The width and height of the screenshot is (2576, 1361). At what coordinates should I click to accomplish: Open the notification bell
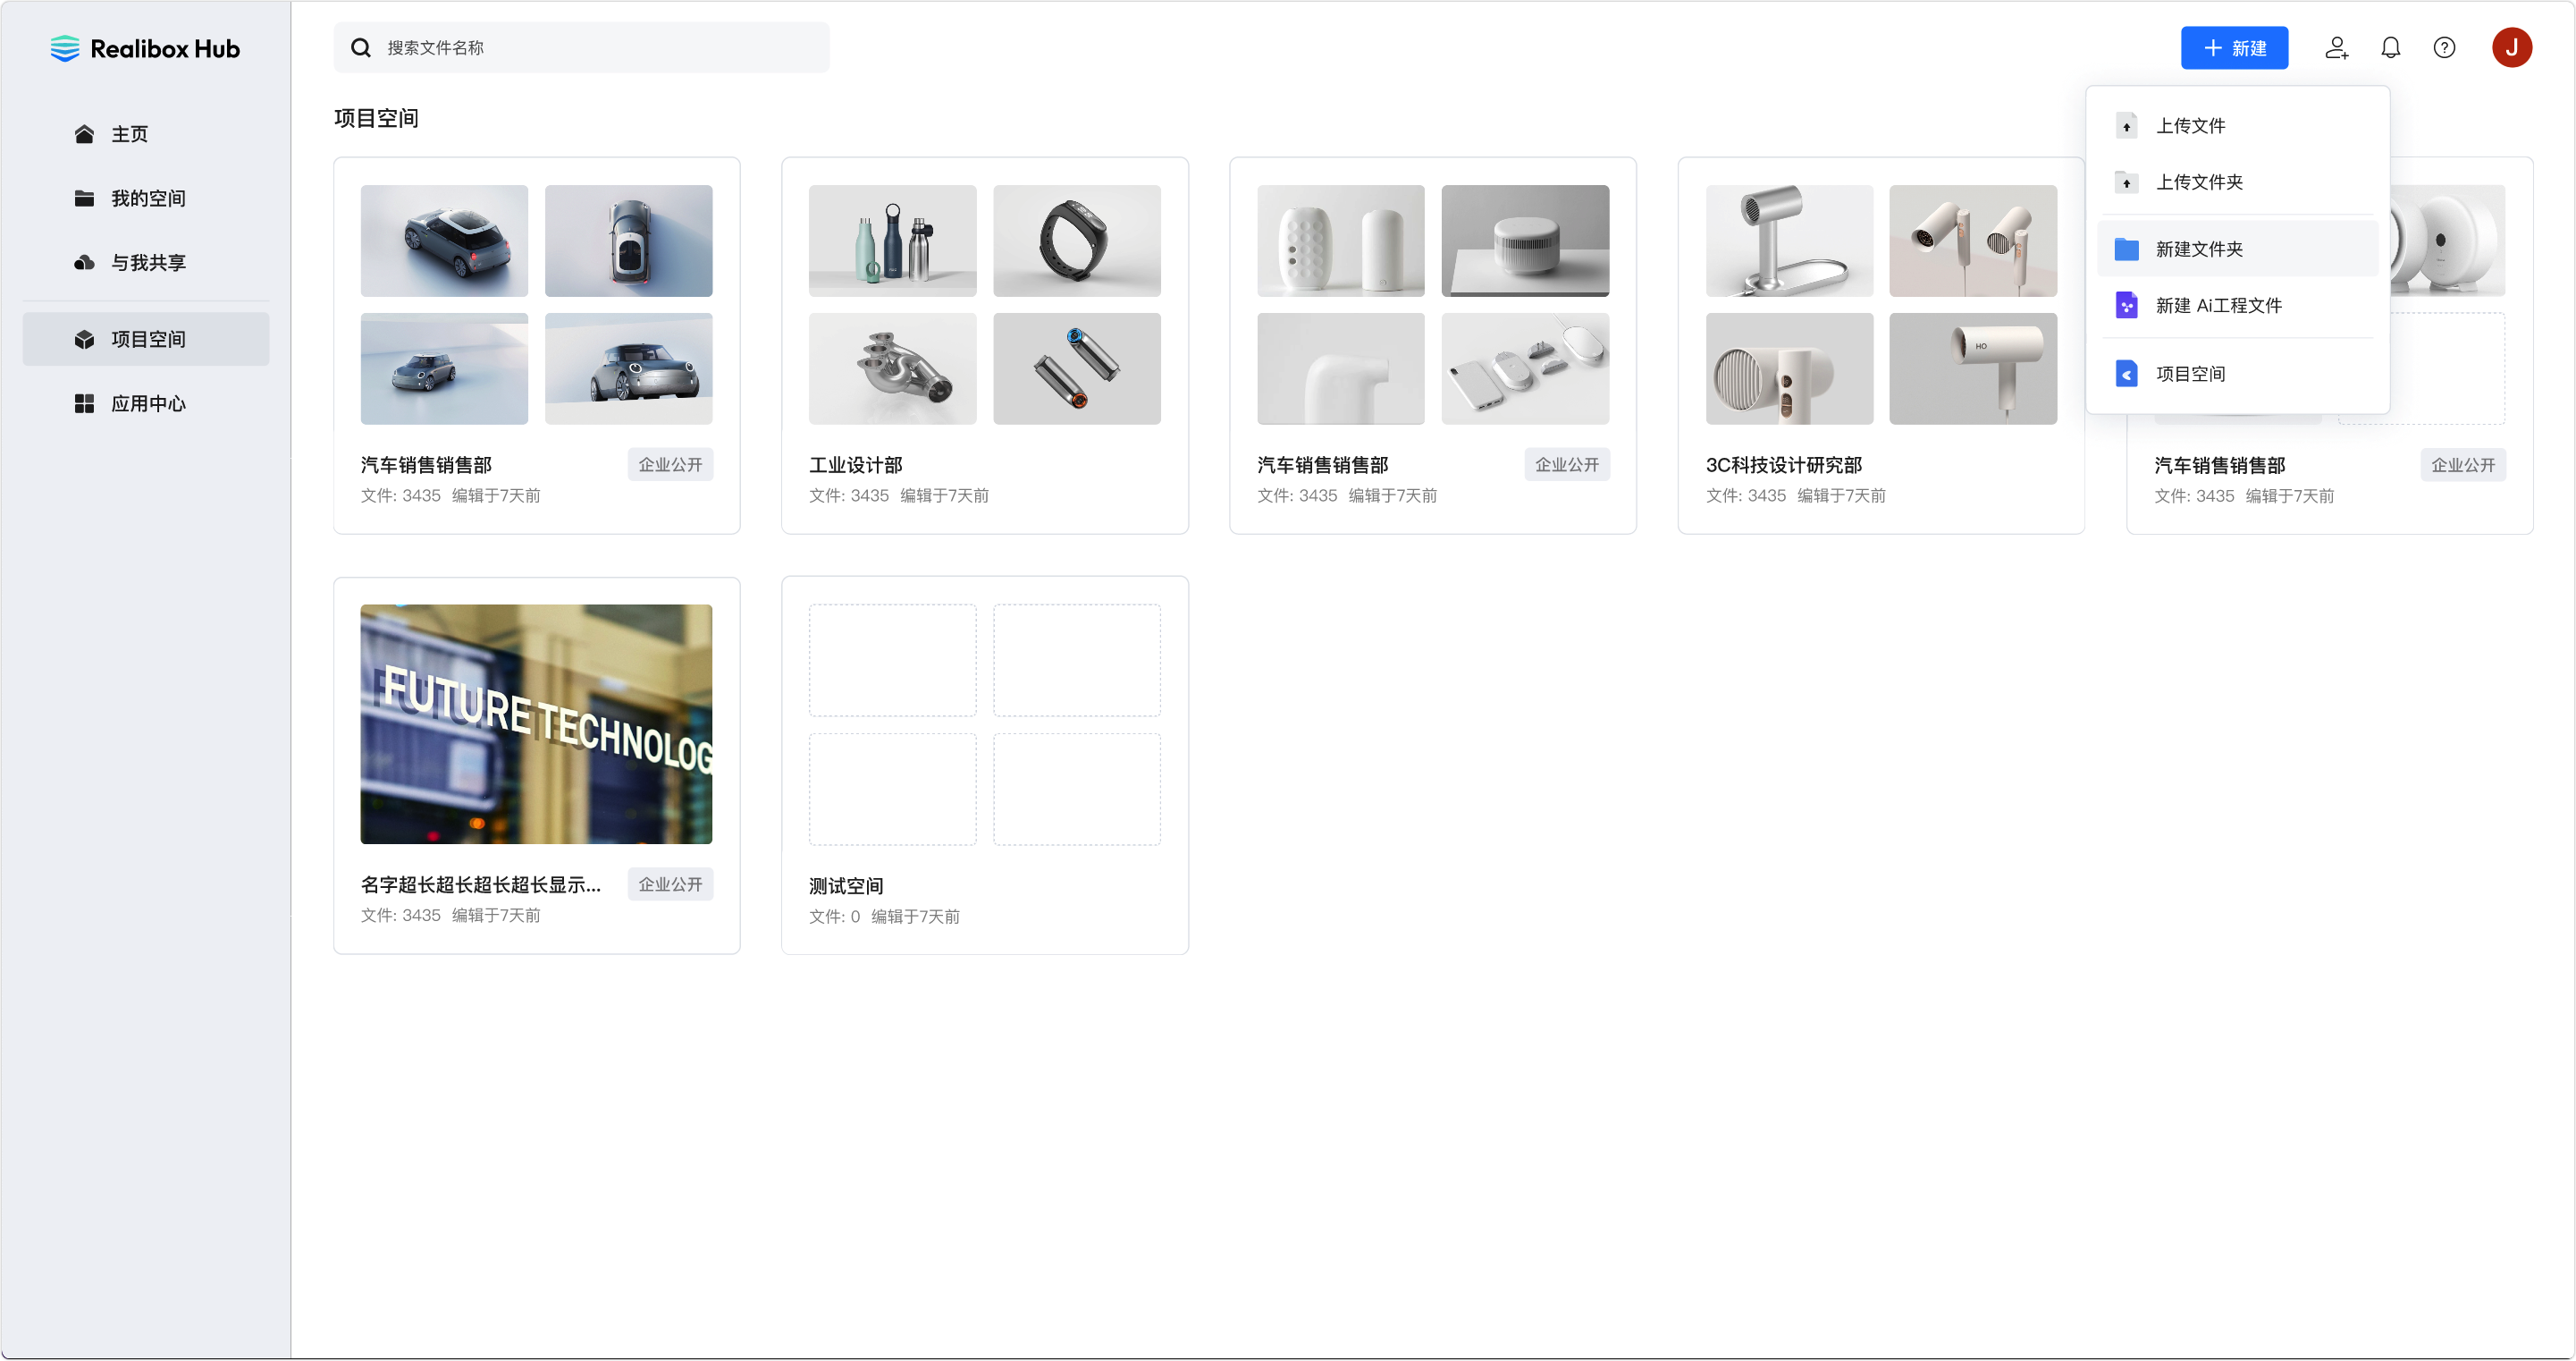click(x=2390, y=47)
